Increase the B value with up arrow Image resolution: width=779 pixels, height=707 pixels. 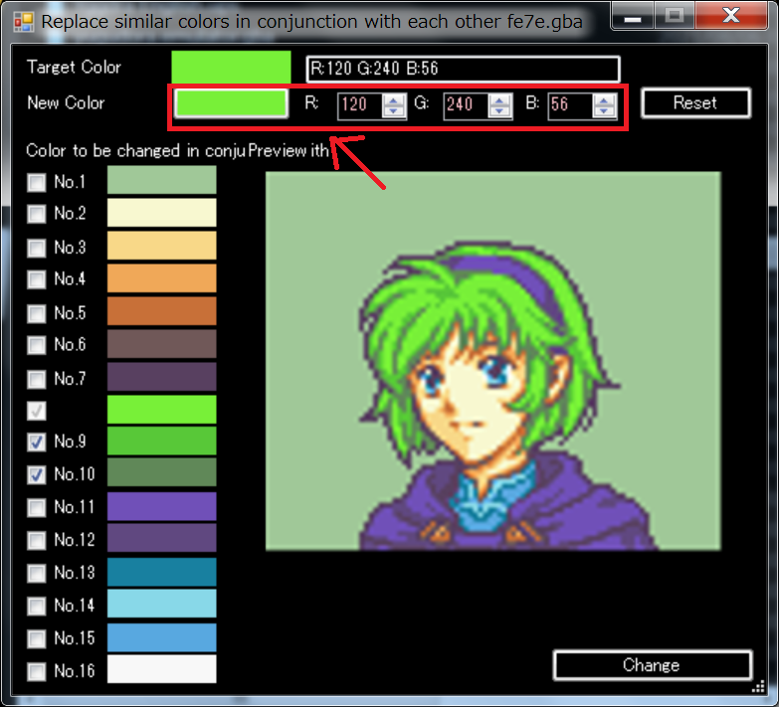pyautogui.click(x=604, y=99)
